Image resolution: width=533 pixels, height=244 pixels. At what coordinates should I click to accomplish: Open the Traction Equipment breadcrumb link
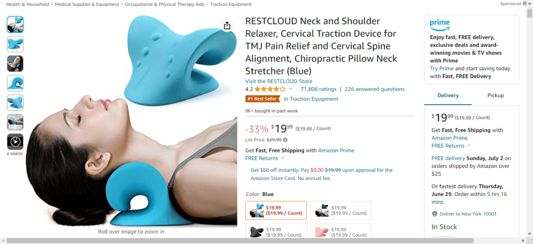click(x=231, y=4)
